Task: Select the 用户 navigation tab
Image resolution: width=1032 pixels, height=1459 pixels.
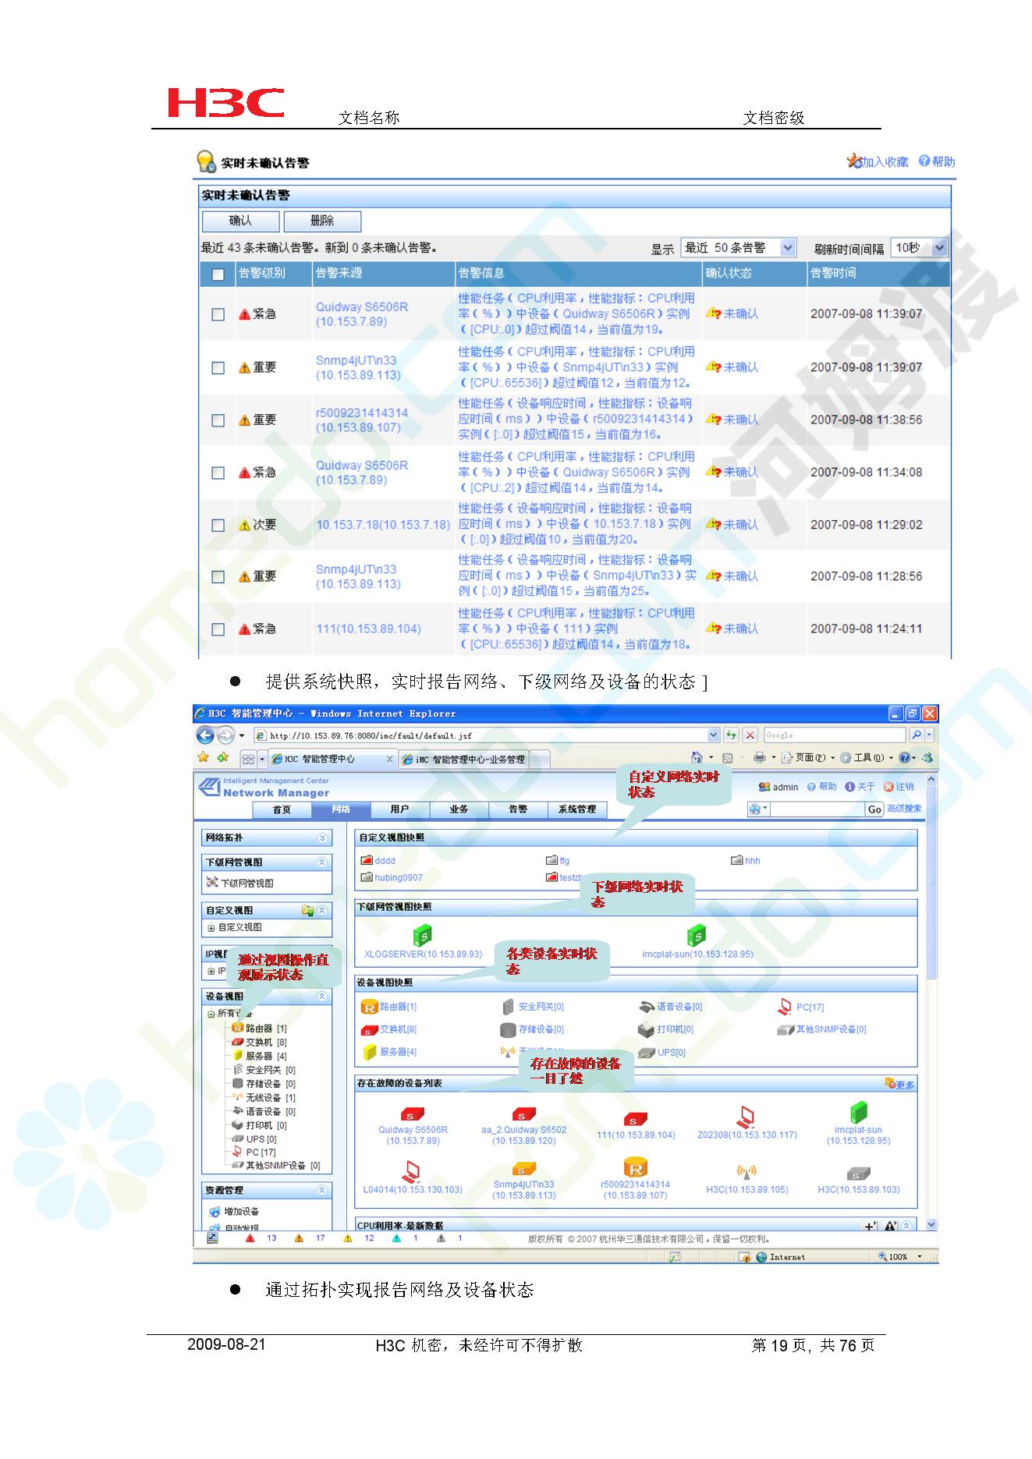Action: coord(399,809)
